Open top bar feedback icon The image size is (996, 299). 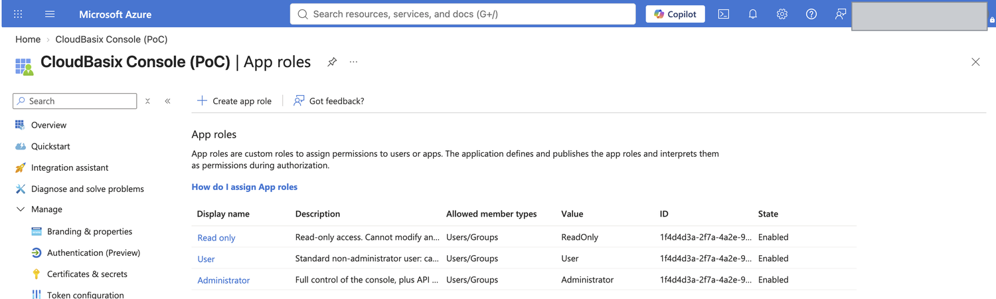pos(841,14)
